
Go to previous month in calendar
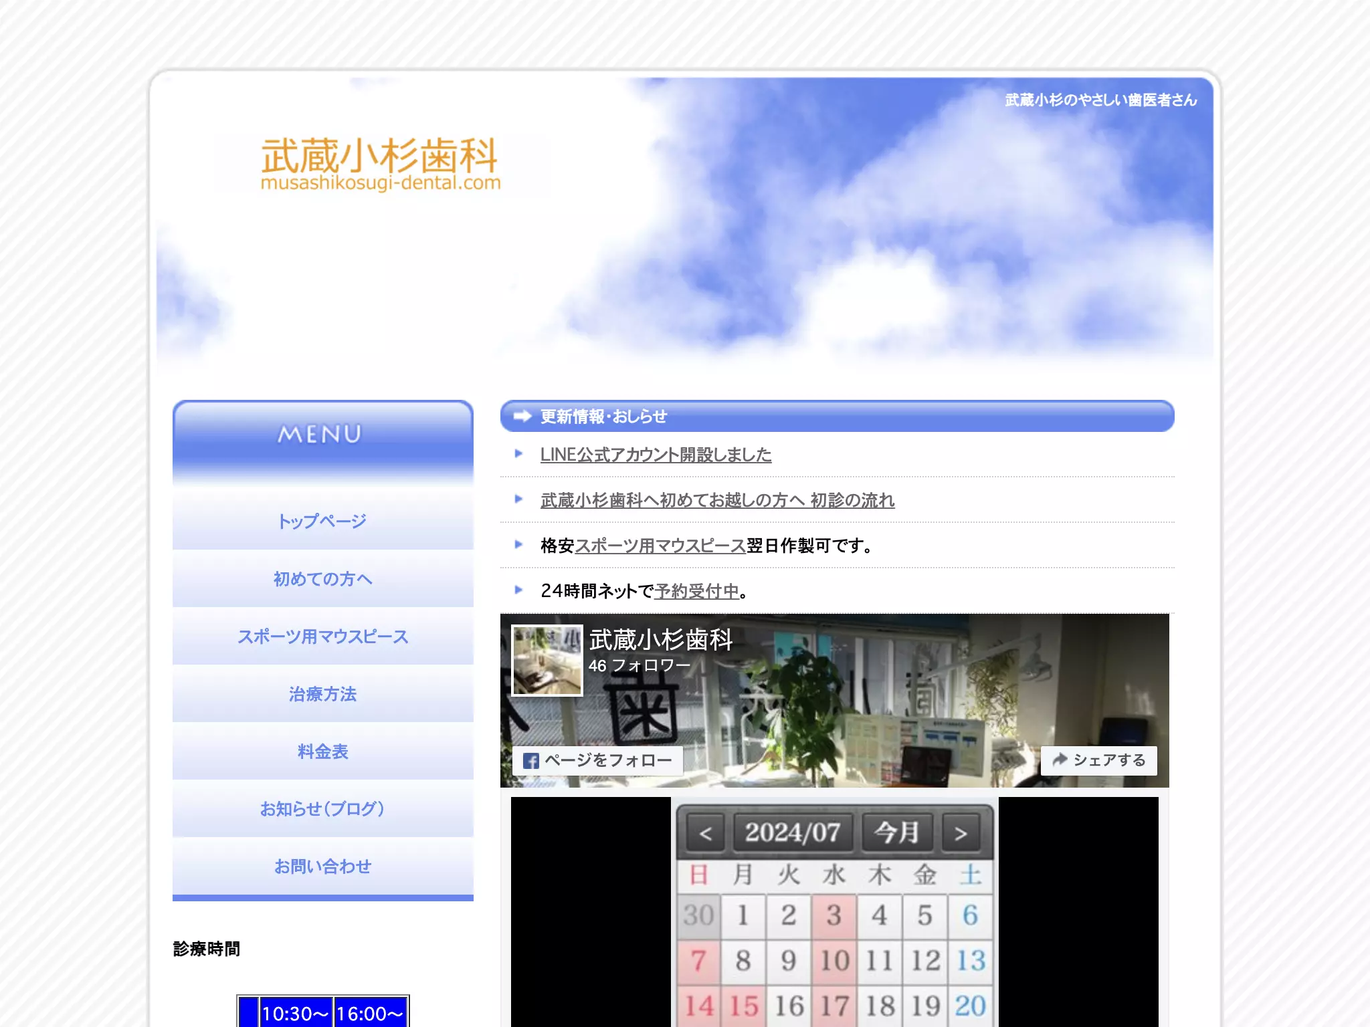(705, 833)
